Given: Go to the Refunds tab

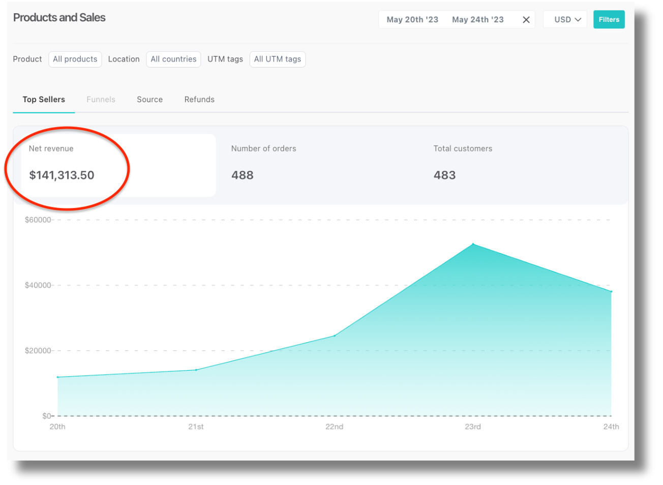Looking at the screenshot, I should click(x=199, y=100).
